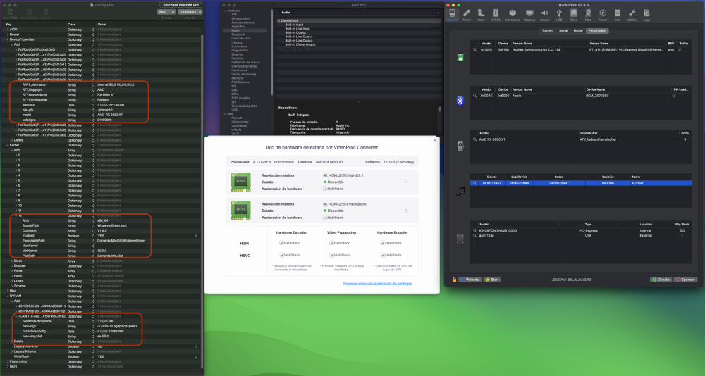Screen dimensions: 705x376
Task: Toggle the Builtin checkbox for Realtek ethernet
Action: pos(680,50)
